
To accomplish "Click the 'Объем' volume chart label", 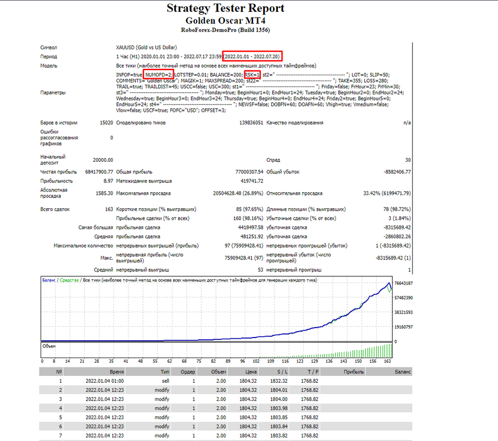I will click(49, 346).
